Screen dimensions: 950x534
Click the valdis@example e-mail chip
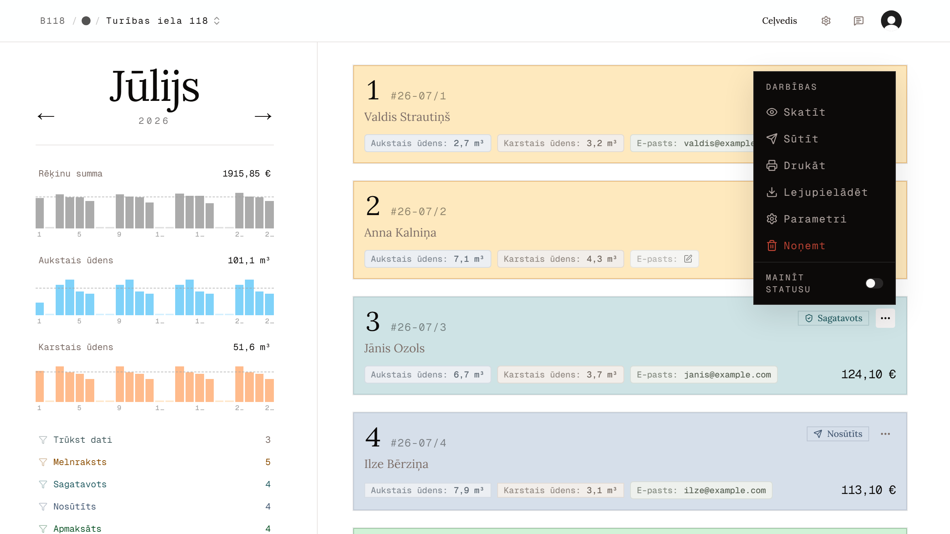point(692,143)
